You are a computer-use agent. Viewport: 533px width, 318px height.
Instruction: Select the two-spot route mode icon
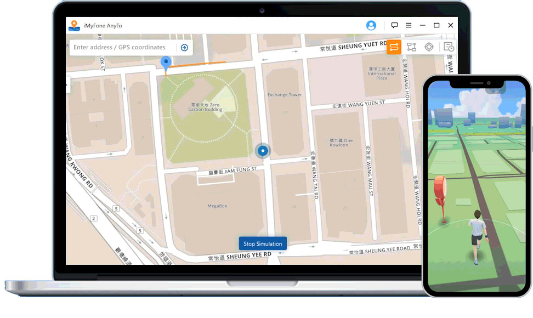(394, 47)
